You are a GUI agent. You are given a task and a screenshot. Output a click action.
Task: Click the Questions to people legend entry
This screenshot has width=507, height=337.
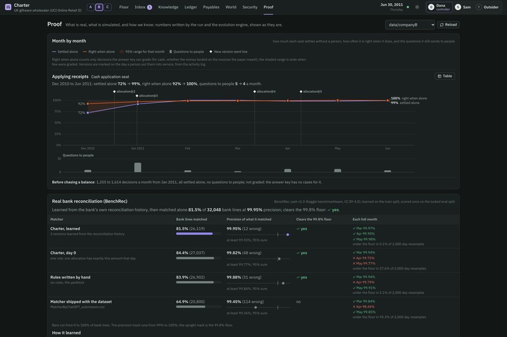point(187,51)
